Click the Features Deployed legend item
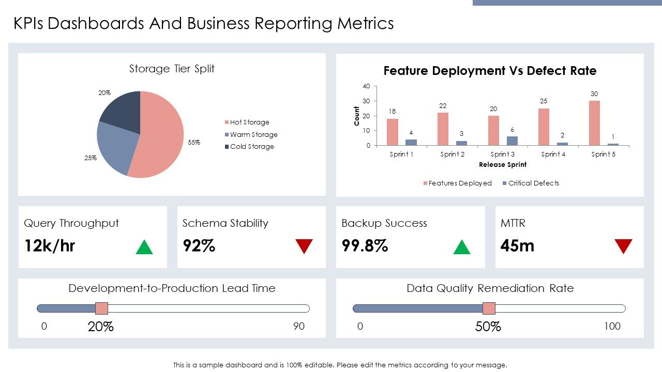 (457, 183)
